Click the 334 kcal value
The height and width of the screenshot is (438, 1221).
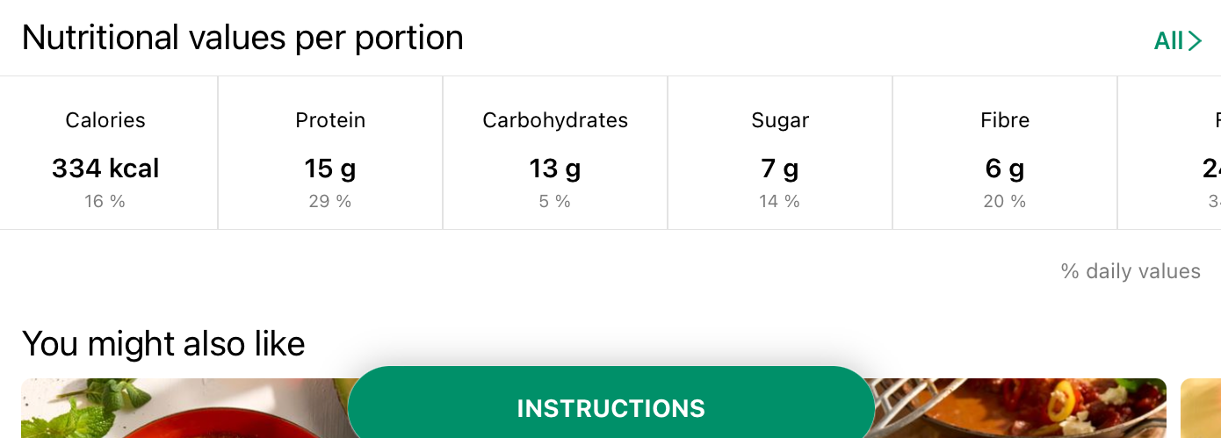point(105,168)
